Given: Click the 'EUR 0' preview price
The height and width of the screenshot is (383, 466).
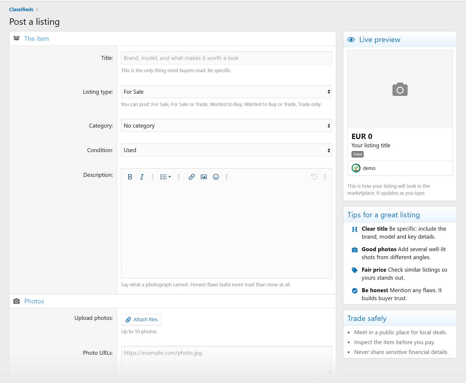Looking at the screenshot, I should pyautogui.click(x=362, y=136).
